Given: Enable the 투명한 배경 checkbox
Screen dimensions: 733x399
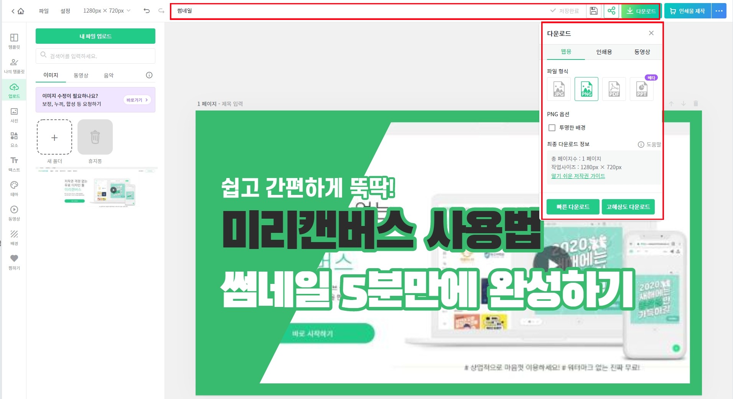Looking at the screenshot, I should (x=552, y=127).
